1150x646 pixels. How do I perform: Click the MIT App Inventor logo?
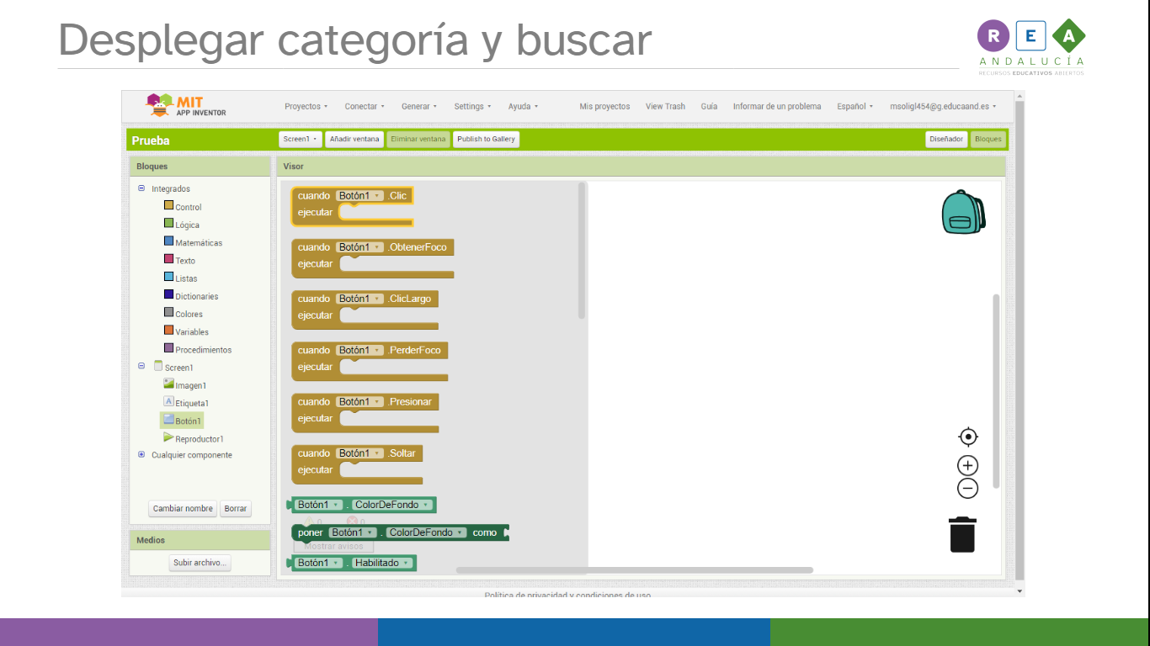pyautogui.click(x=187, y=106)
